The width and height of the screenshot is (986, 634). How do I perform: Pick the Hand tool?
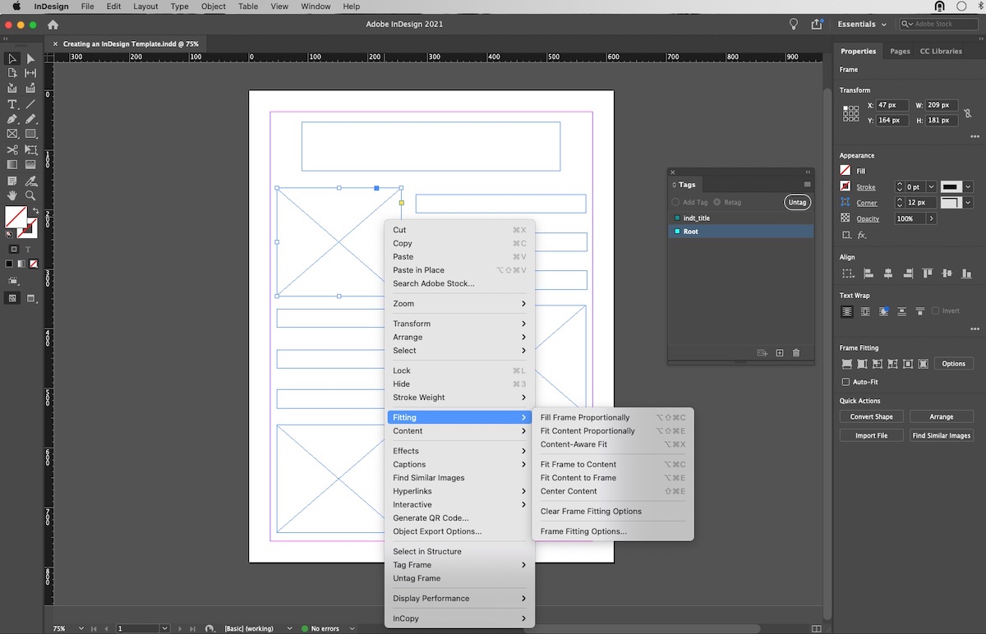tap(12, 195)
